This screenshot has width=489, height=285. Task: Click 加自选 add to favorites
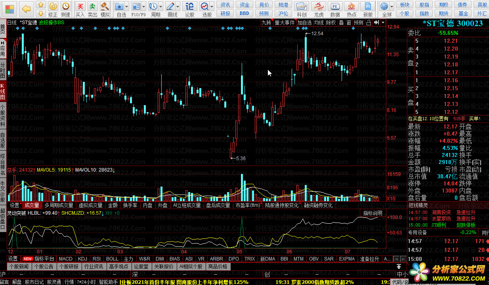[x=305, y=23]
